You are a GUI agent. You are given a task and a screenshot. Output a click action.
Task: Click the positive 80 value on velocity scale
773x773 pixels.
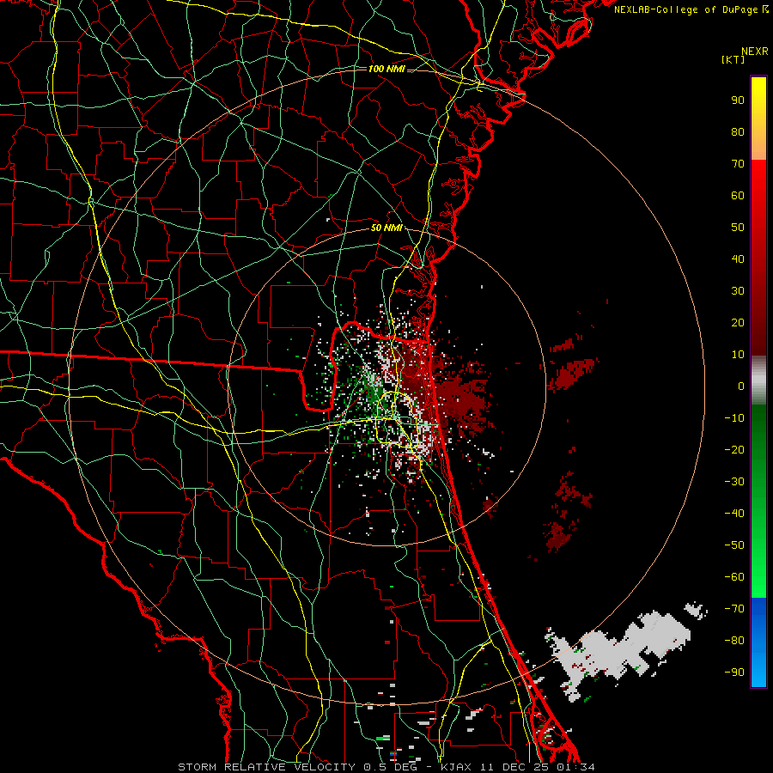click(x=738, y=131)
